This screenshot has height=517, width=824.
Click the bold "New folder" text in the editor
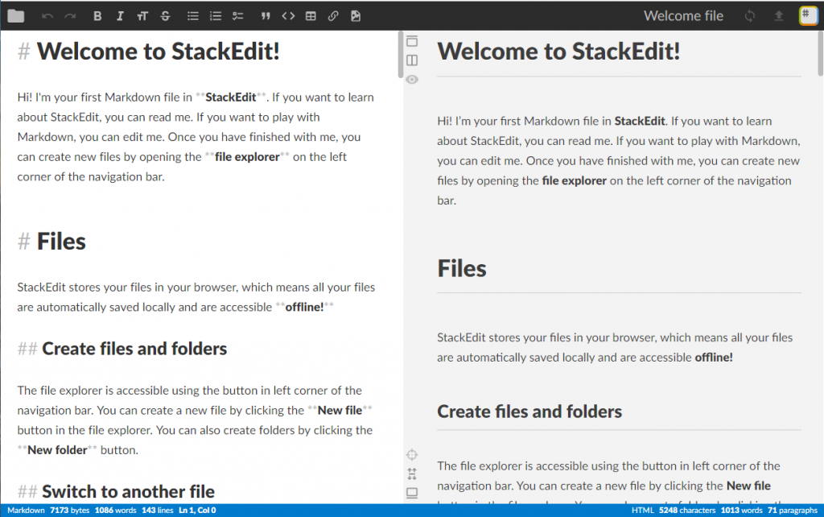tap(57, 450)
